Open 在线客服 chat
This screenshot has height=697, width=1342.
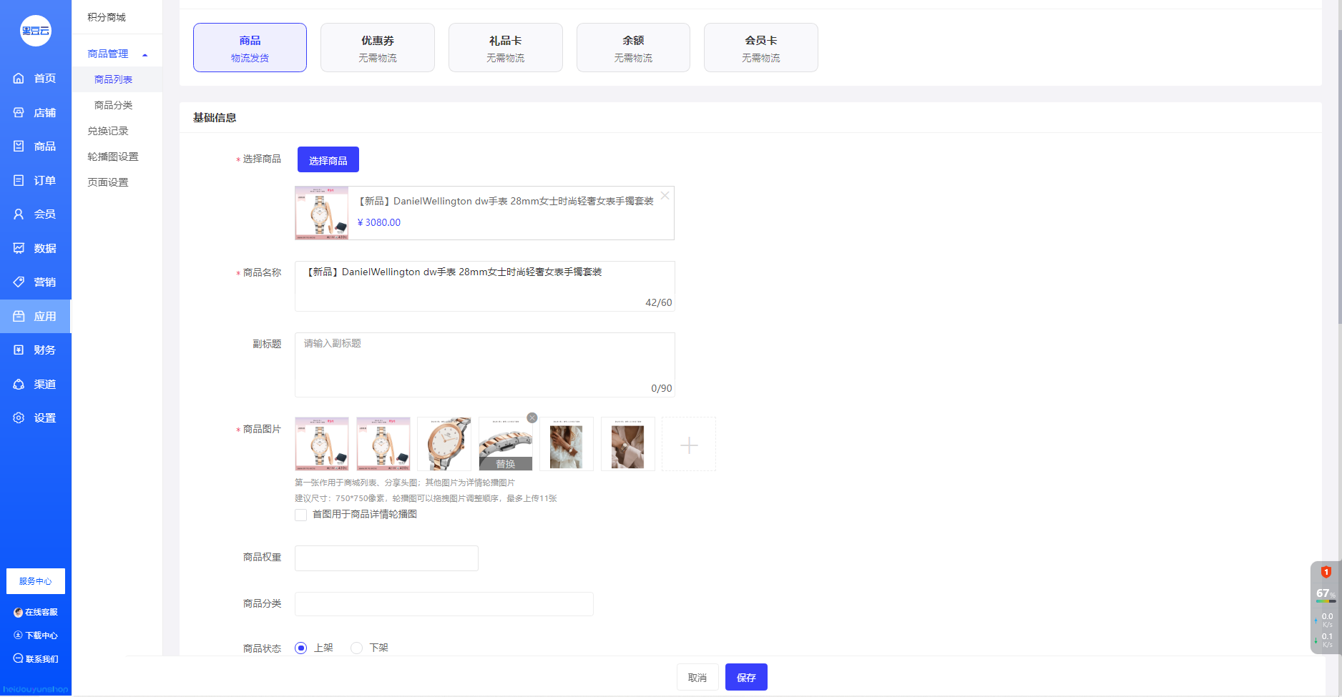(36, 612)
